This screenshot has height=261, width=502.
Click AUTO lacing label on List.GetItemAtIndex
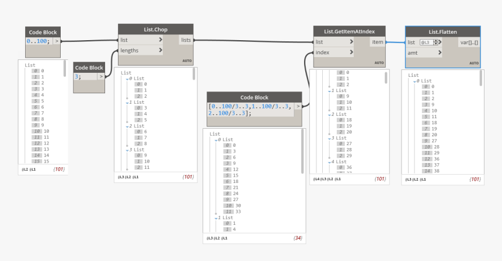(x=379, y=62)
